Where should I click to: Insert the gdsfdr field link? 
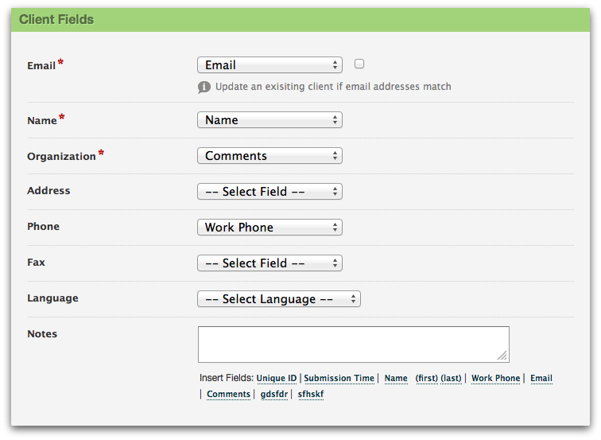coord(274,395)
